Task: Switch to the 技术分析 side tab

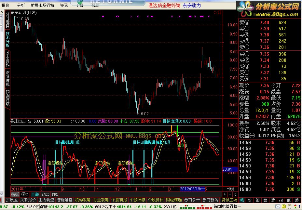Action: [7, 40]
